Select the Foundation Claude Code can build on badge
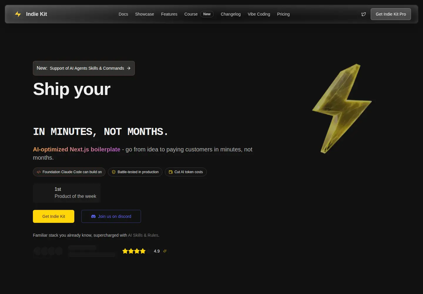423x294 pixels. (x=69, y=172)
